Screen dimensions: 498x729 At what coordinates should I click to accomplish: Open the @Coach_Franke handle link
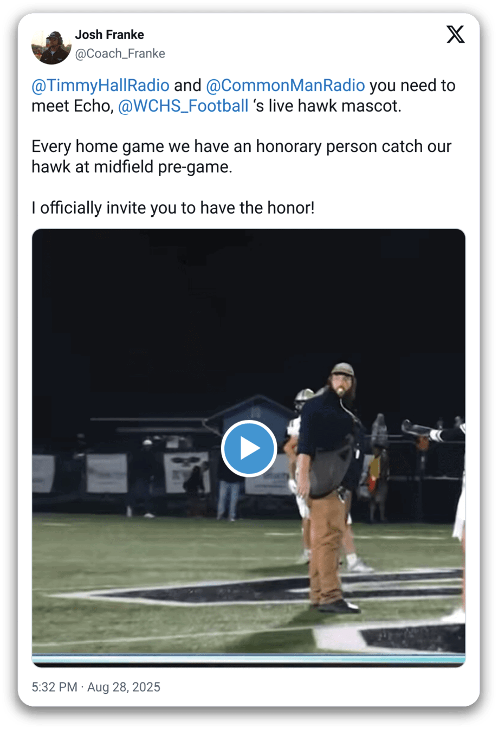(x=120, y=54)
